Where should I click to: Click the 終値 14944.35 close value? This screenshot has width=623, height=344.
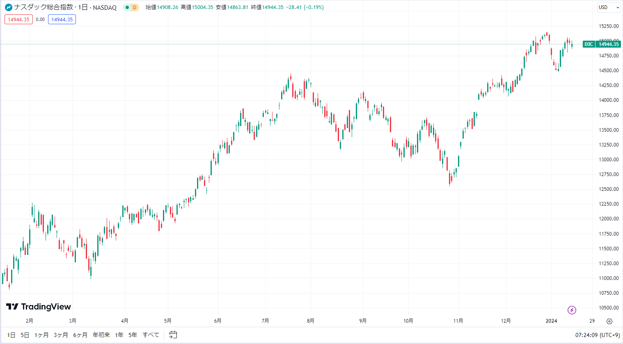point(267,7)
